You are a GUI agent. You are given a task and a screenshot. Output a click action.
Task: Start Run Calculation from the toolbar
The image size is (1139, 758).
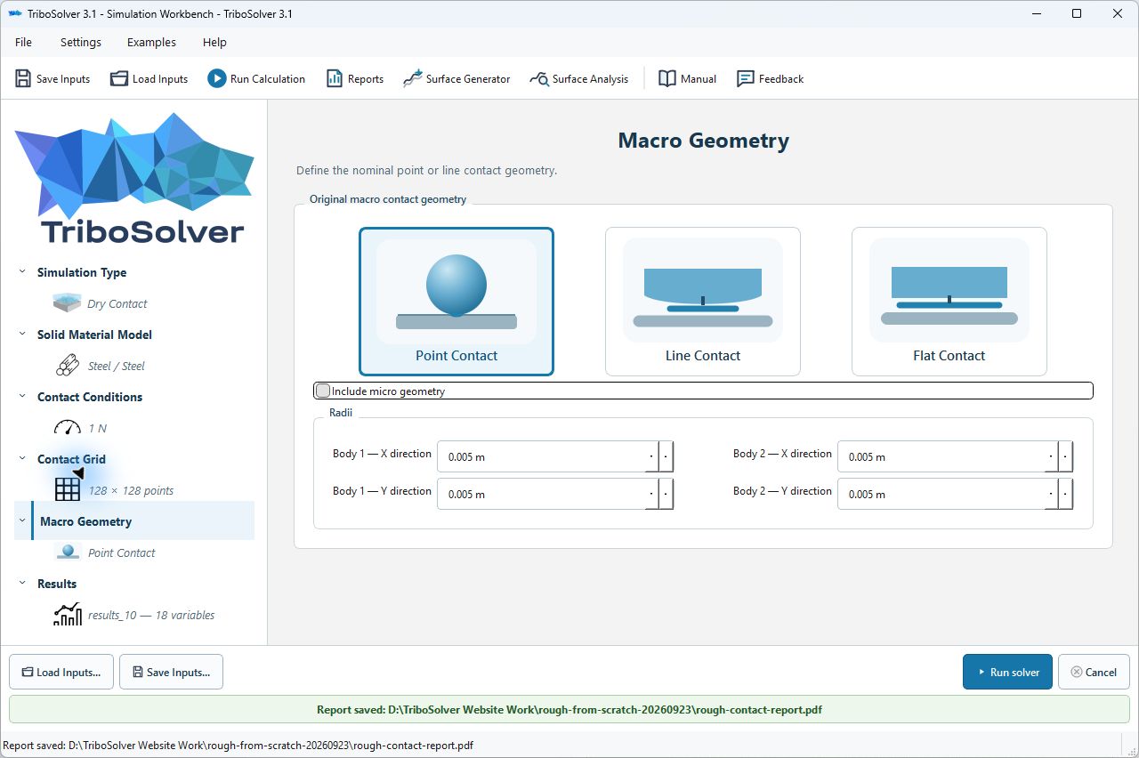(x=256, y=79)
